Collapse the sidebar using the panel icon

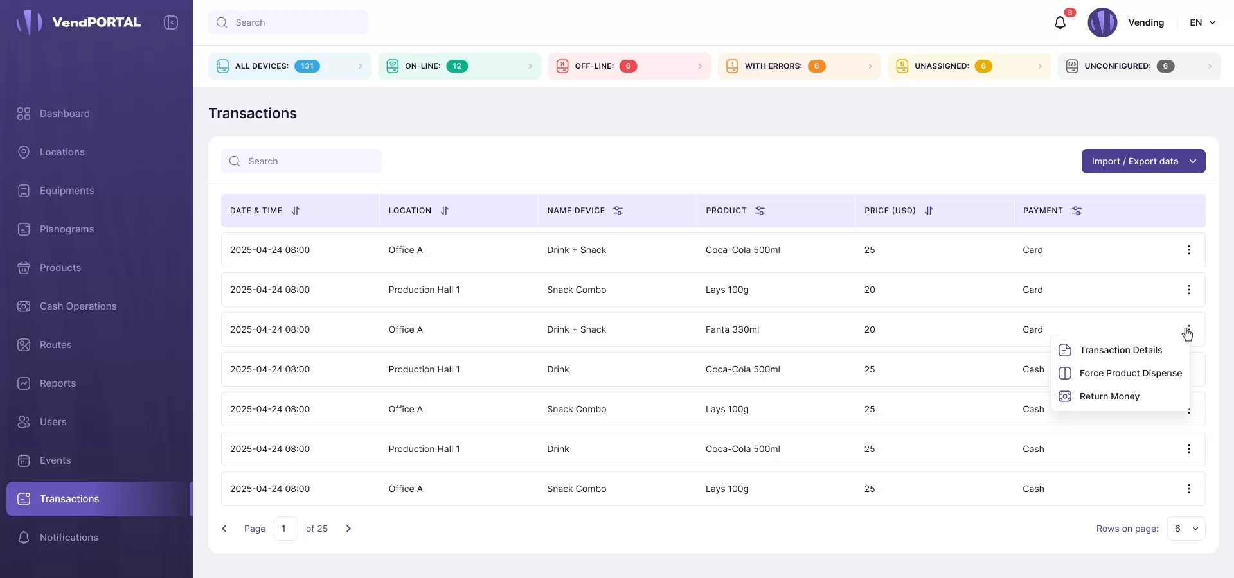pyautogui.click(x=171, y=22)
